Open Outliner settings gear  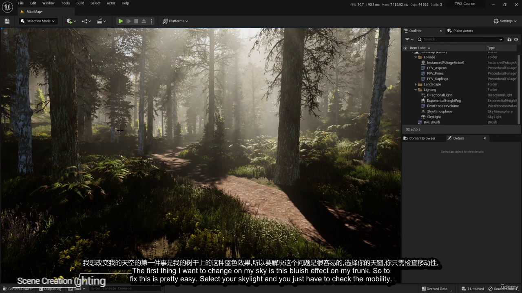click(x=516, y=39)
